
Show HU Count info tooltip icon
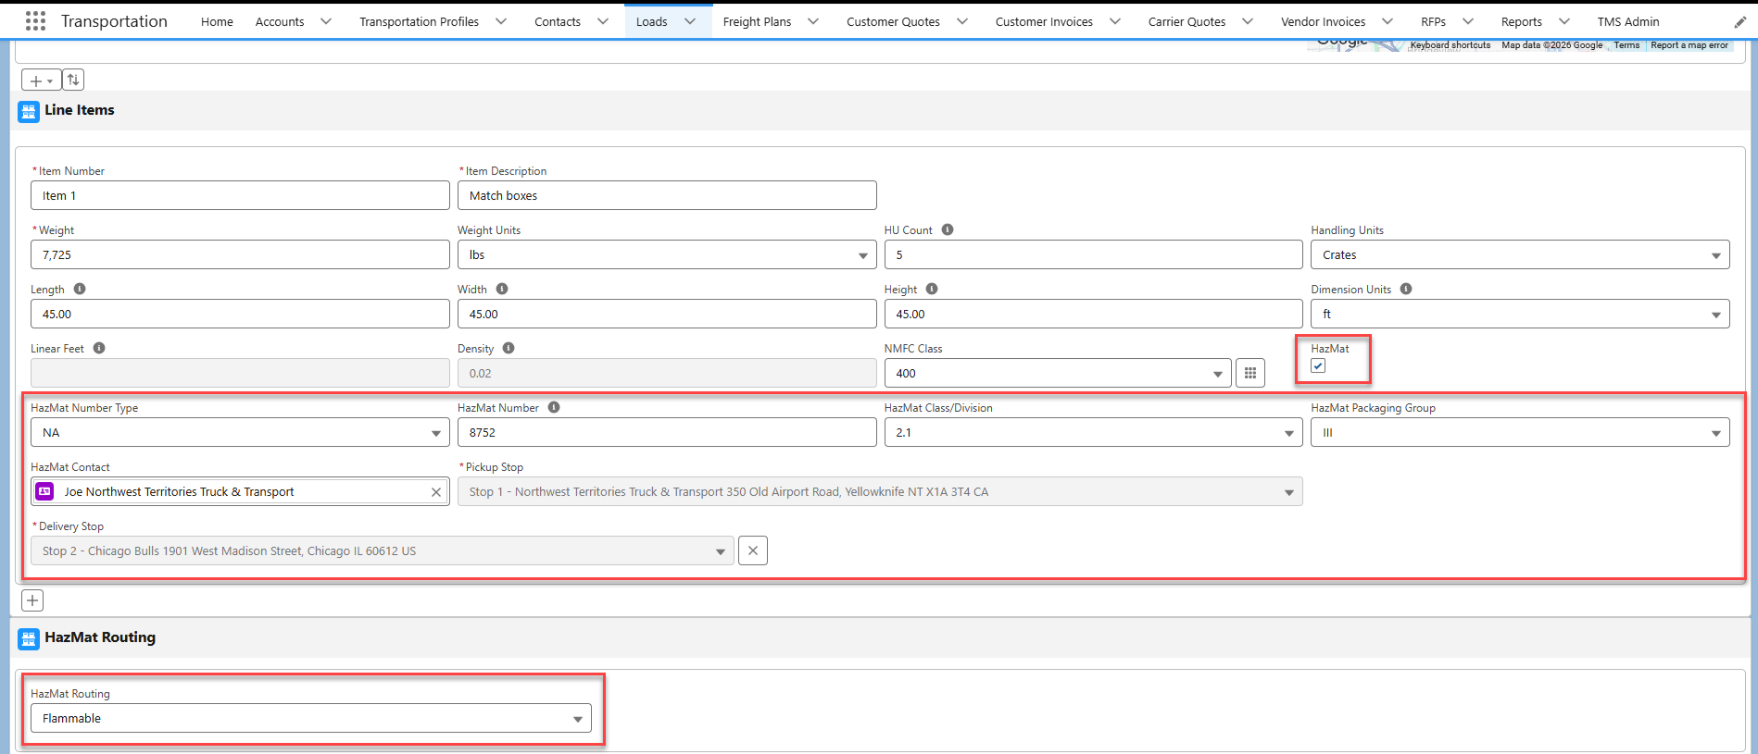948,229
